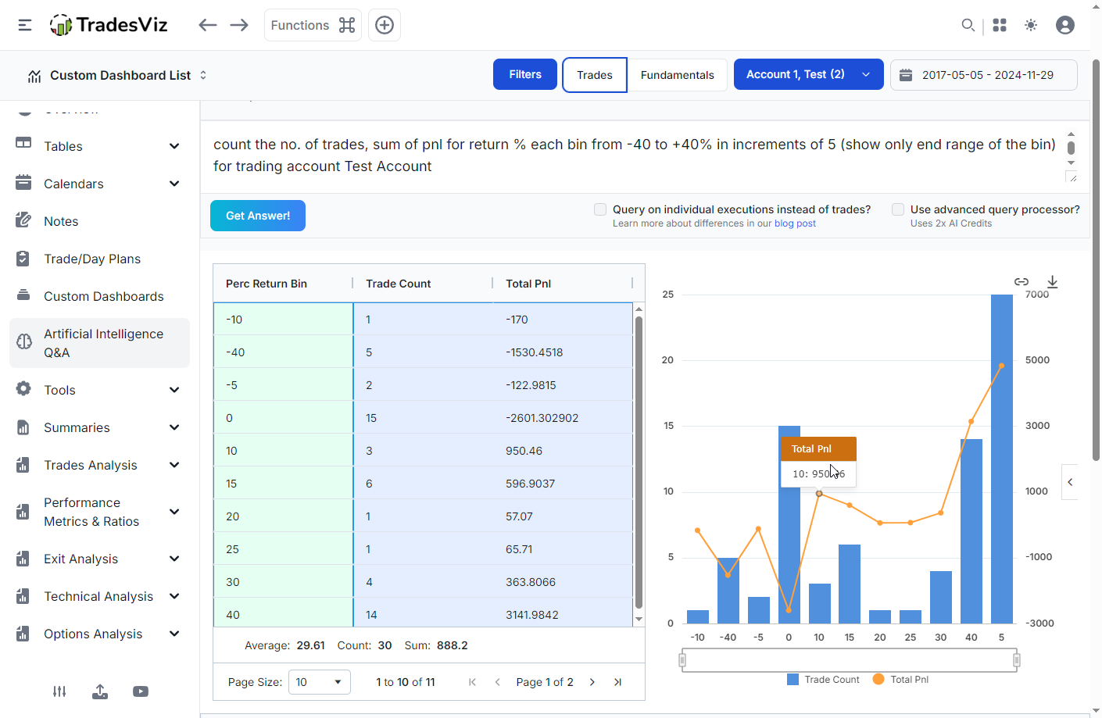This screenshot has width=1102, height=718.
Task: Click the search magnifier icon
Action: click(968, 25)
